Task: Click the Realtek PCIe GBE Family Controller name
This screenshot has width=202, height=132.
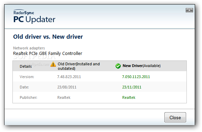Action: (x=48, y=54)
